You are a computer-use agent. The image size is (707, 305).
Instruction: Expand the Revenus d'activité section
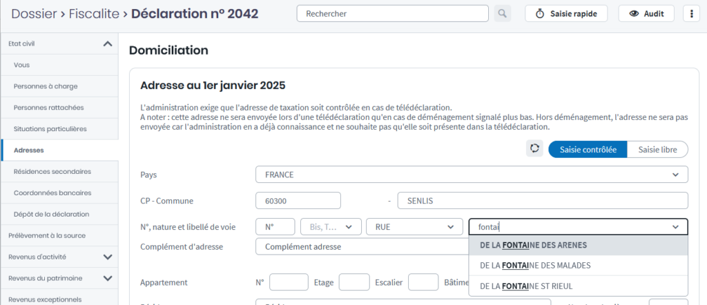coord(107,257)
